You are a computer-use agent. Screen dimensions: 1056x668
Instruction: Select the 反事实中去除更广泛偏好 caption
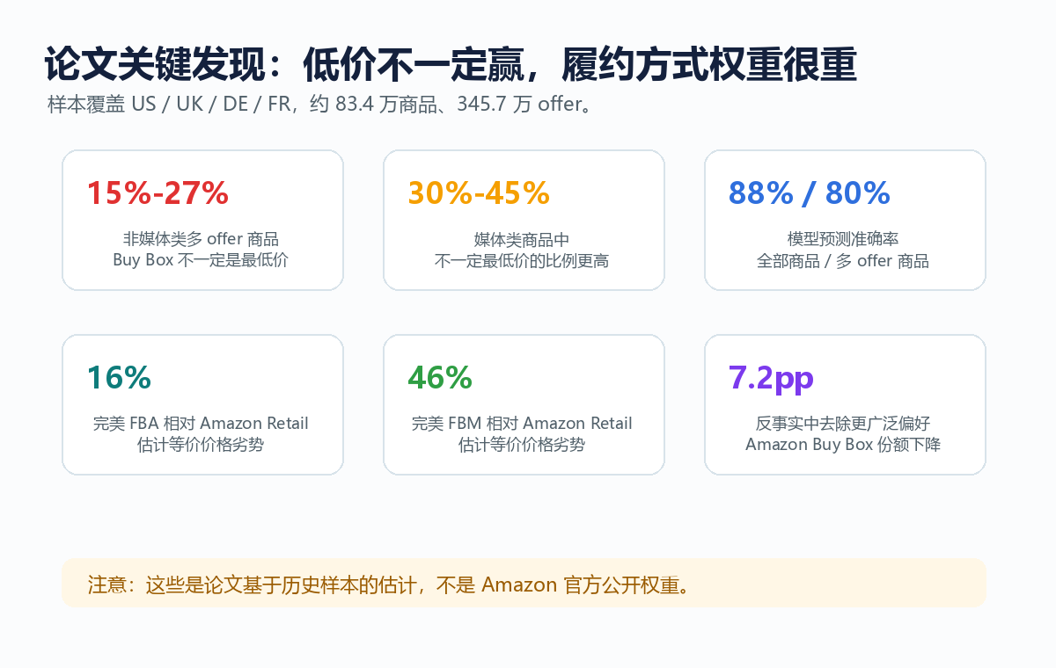(x=843, y=424)
